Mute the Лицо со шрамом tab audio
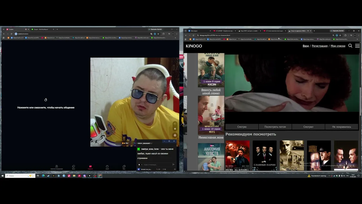 point(308,31)
